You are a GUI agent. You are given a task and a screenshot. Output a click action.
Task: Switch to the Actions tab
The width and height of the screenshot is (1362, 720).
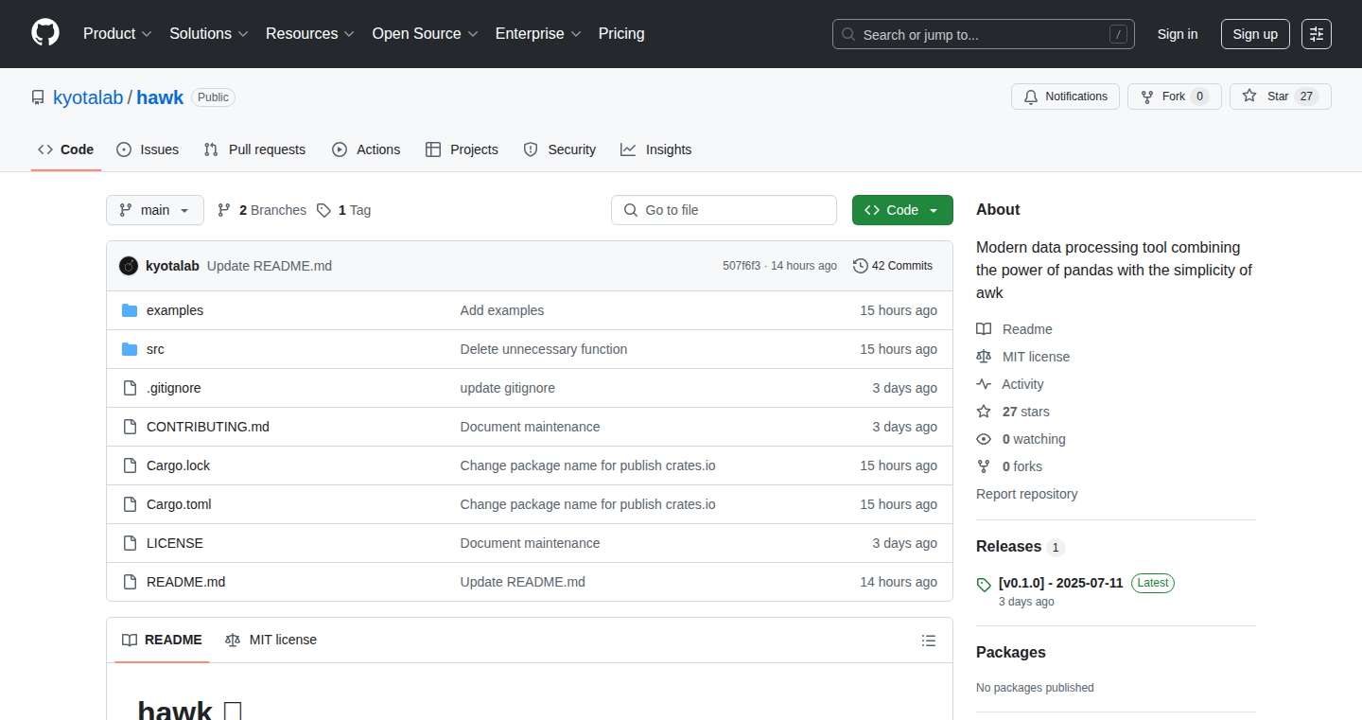pos(366,149)
